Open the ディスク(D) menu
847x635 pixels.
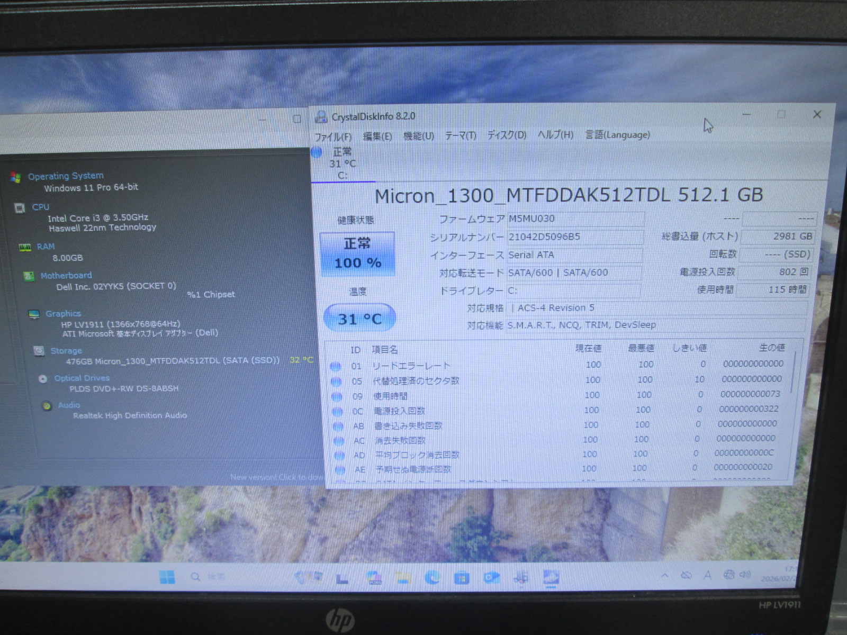coord(507,135)
